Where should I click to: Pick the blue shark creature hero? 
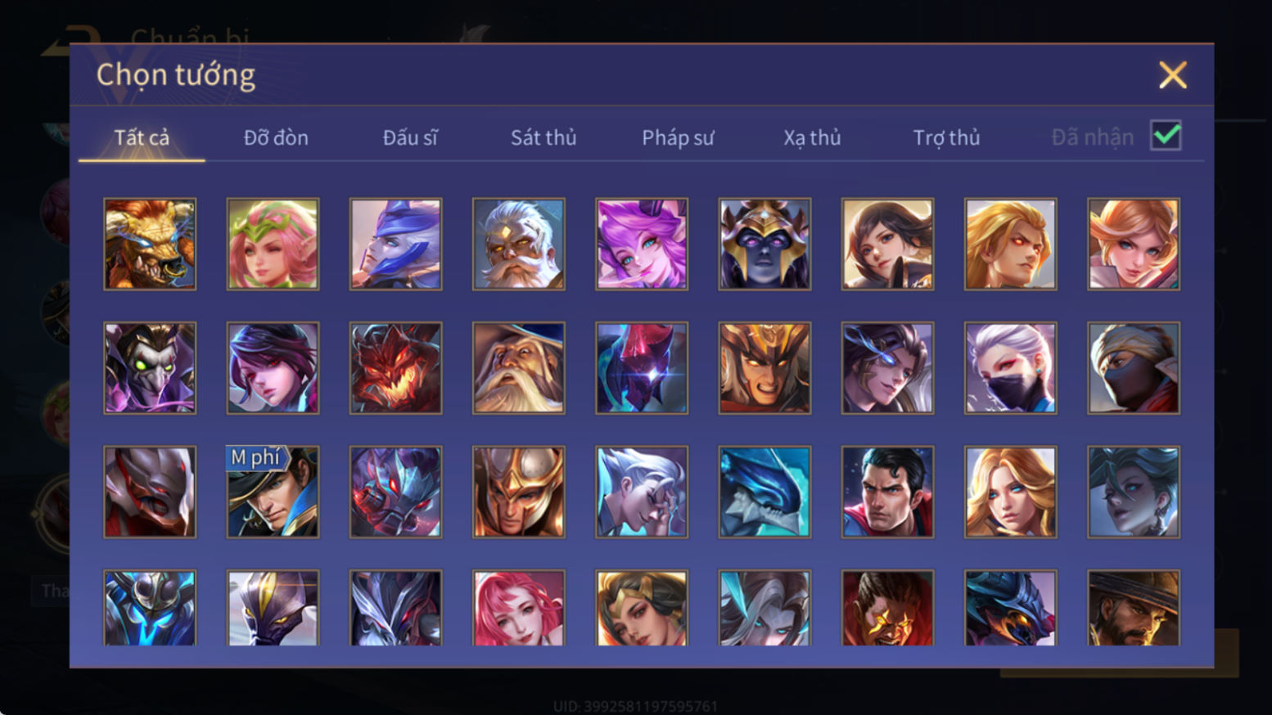765,492
